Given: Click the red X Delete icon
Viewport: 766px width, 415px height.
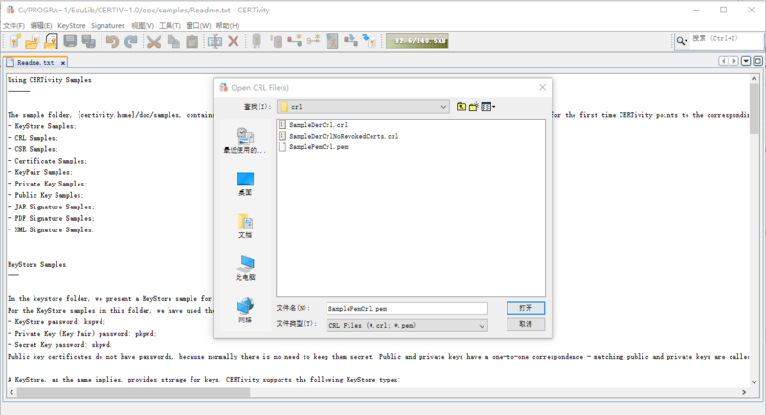Looking at the screenshot, I should click(234, 41).
